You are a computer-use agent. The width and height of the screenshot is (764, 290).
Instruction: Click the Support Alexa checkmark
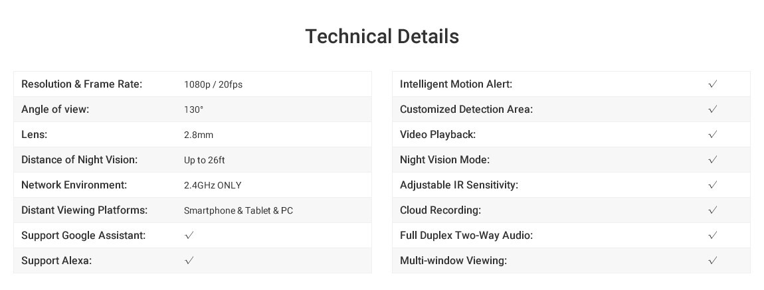(189, 260)
